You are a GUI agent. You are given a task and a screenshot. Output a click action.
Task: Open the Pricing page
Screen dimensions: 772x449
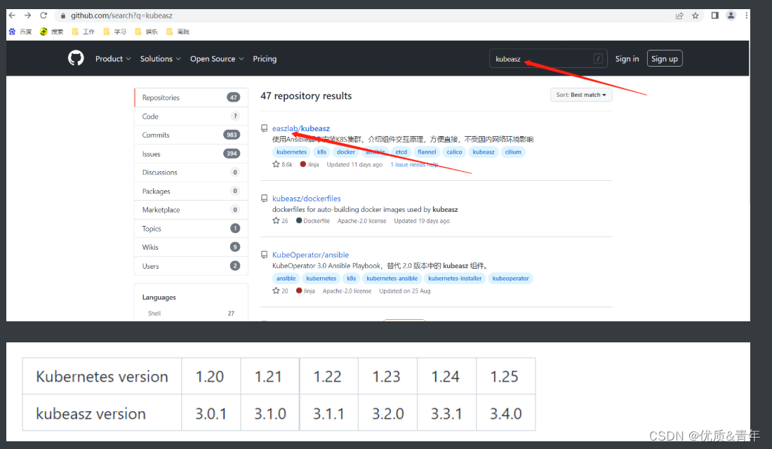click(265, 59)
